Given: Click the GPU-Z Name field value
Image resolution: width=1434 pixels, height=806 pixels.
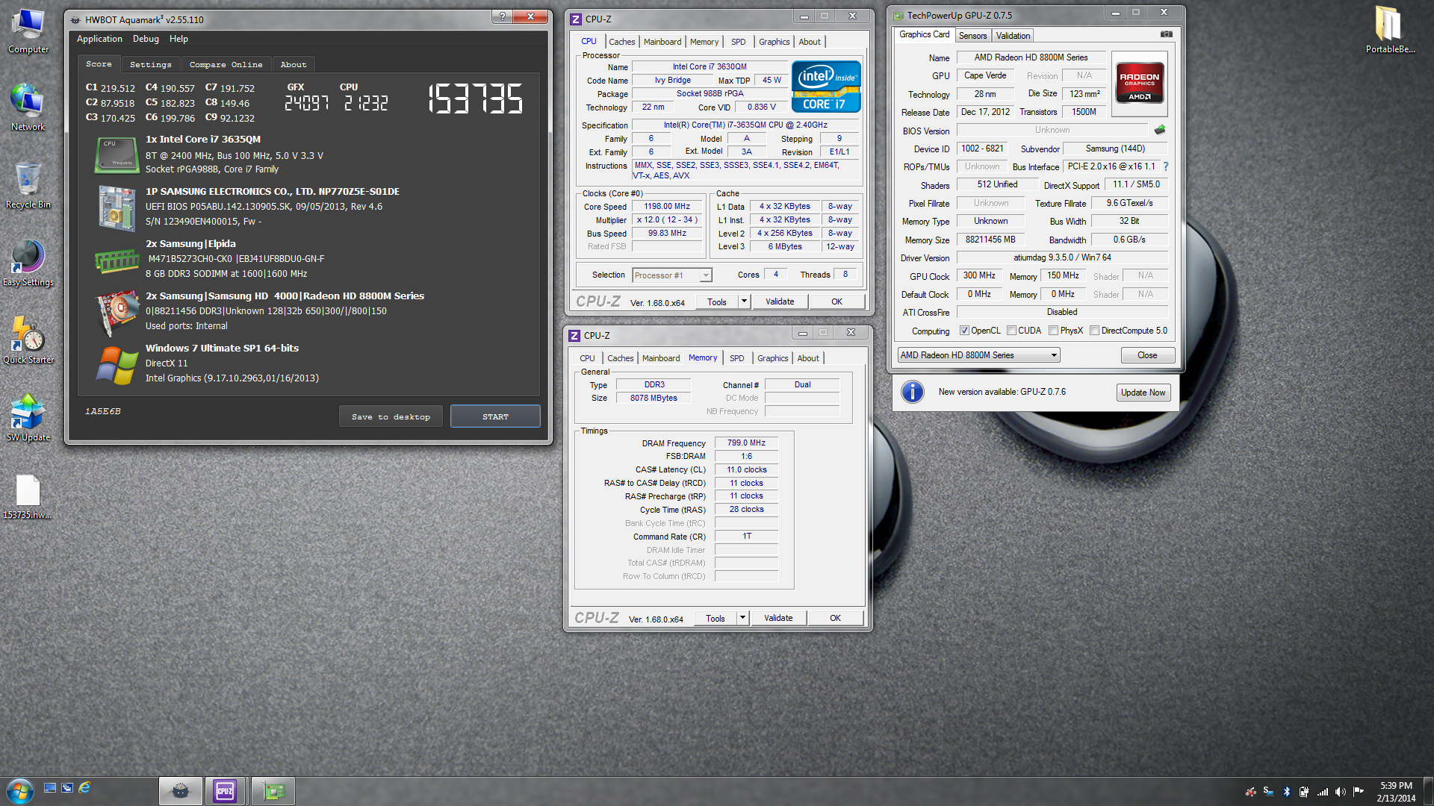Looking at the screenshot, I should (x=1031, y=57).
